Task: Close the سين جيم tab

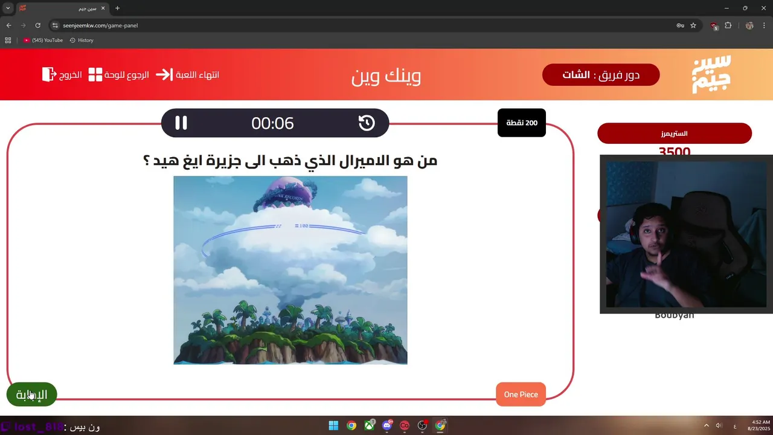Action: pos(102,8)
